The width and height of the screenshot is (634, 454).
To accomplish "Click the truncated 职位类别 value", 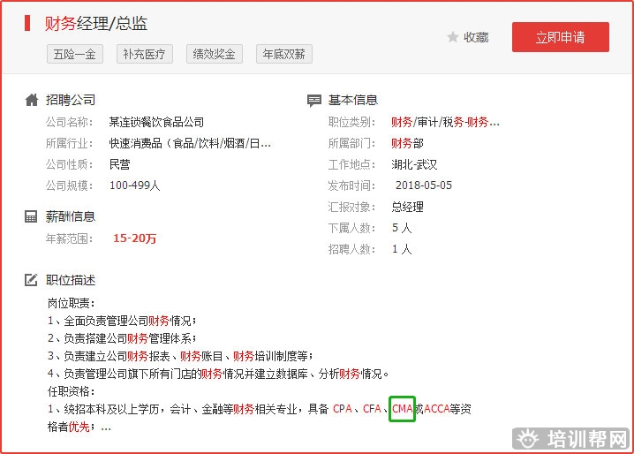I will point(445,122).
